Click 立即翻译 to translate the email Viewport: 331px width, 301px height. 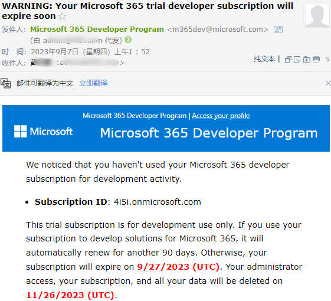[x=93, y=83]
